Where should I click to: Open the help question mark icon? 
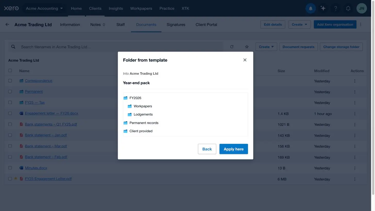tap(336, 8)
